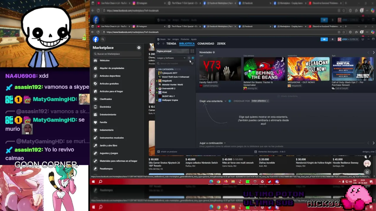Open the Novedades settings gear

click(x=214, y=52)
